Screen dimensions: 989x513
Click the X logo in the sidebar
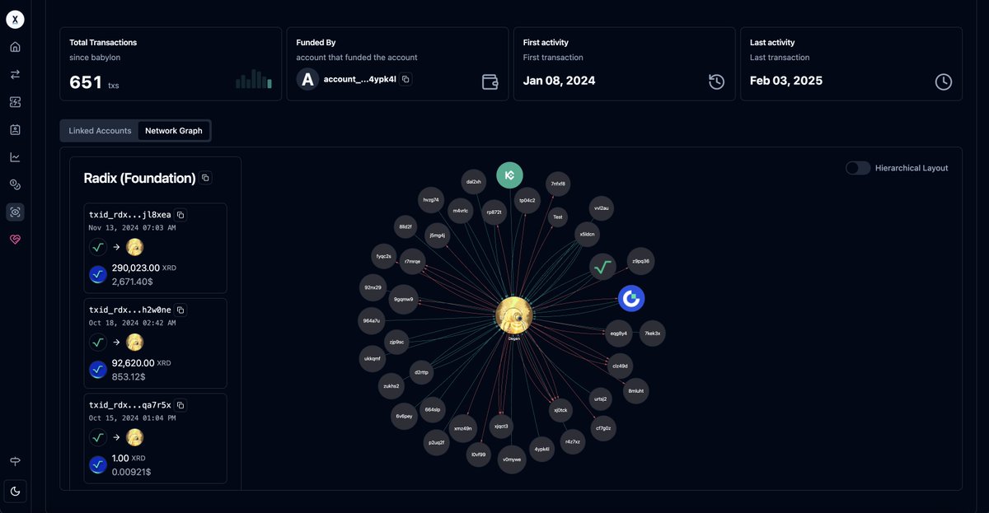[15, 19]
